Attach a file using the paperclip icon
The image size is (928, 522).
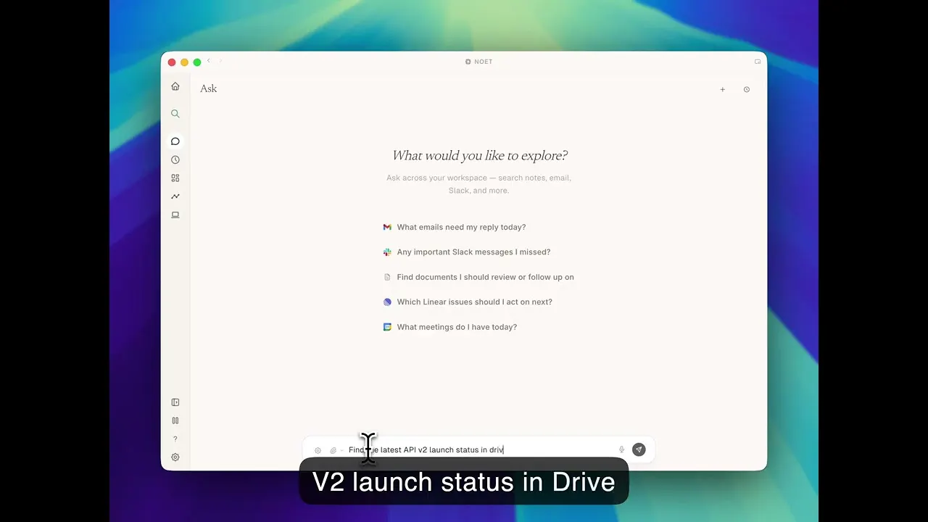point(333,450)
